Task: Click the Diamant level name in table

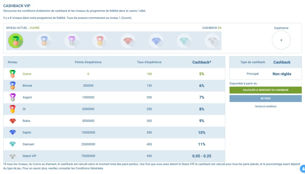Action: click(x=28, y=144)
